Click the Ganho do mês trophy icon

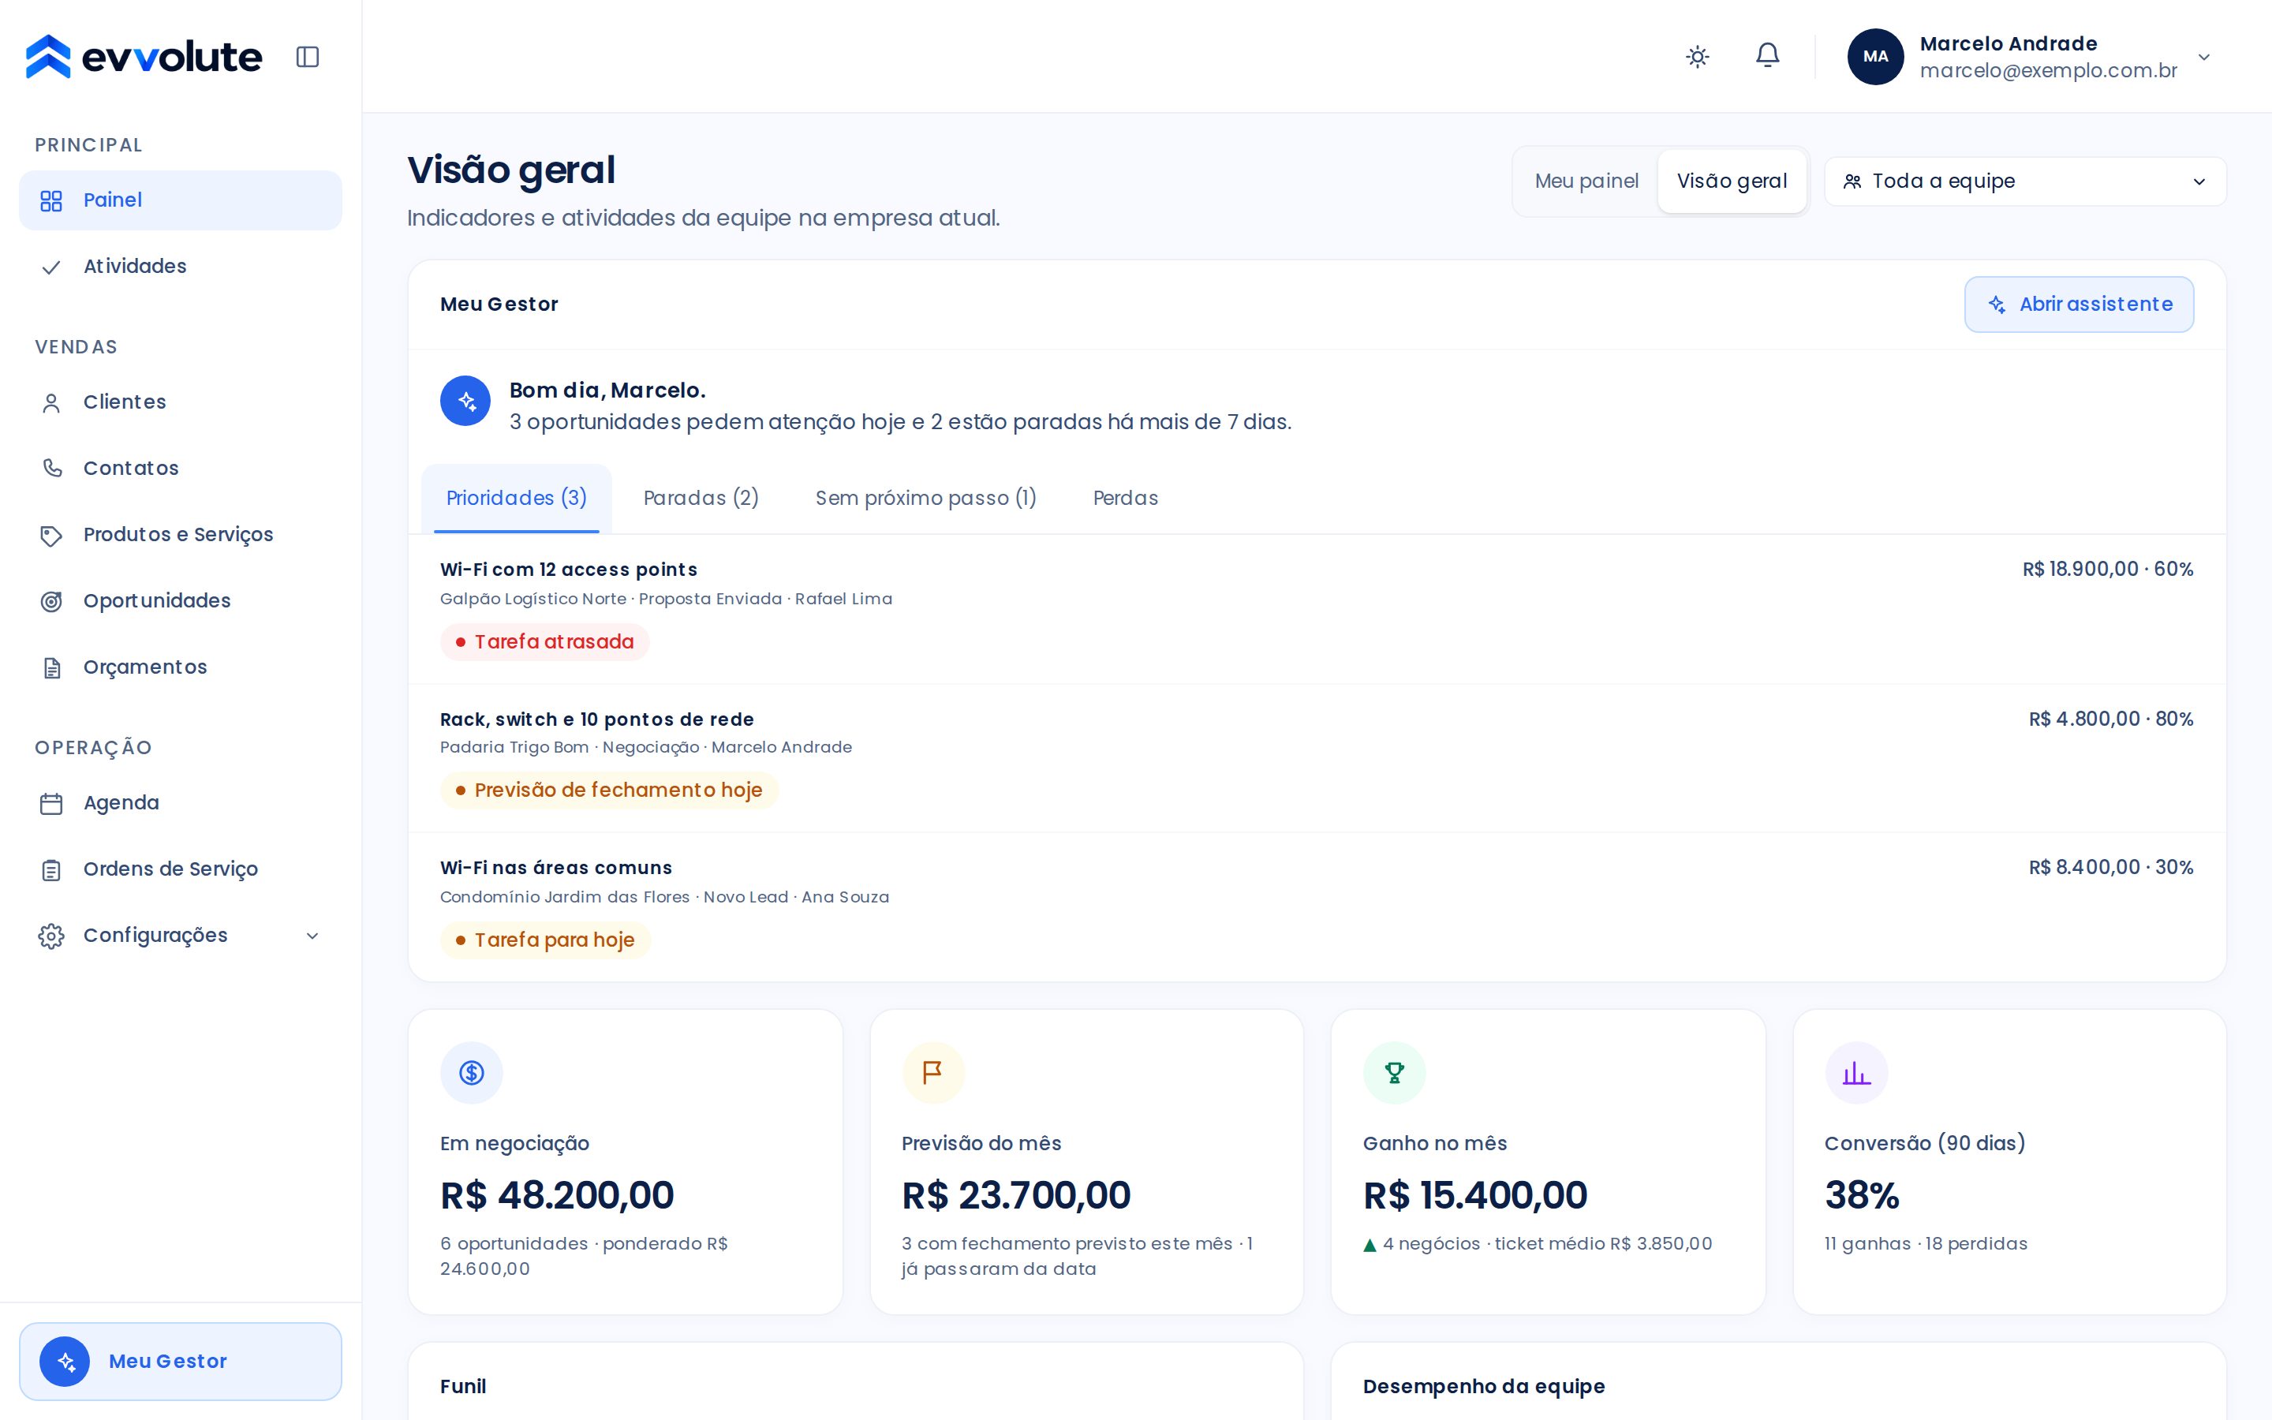click(1394, 1073)
